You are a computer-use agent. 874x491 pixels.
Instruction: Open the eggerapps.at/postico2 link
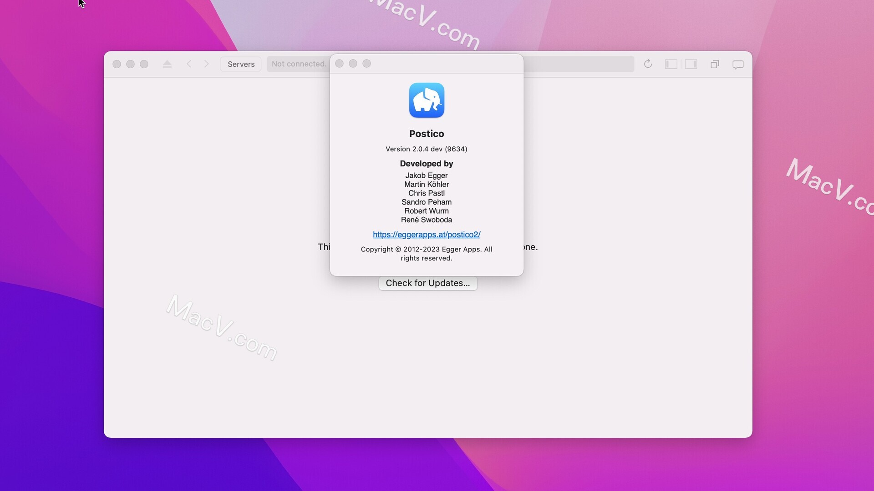[427, 235]
